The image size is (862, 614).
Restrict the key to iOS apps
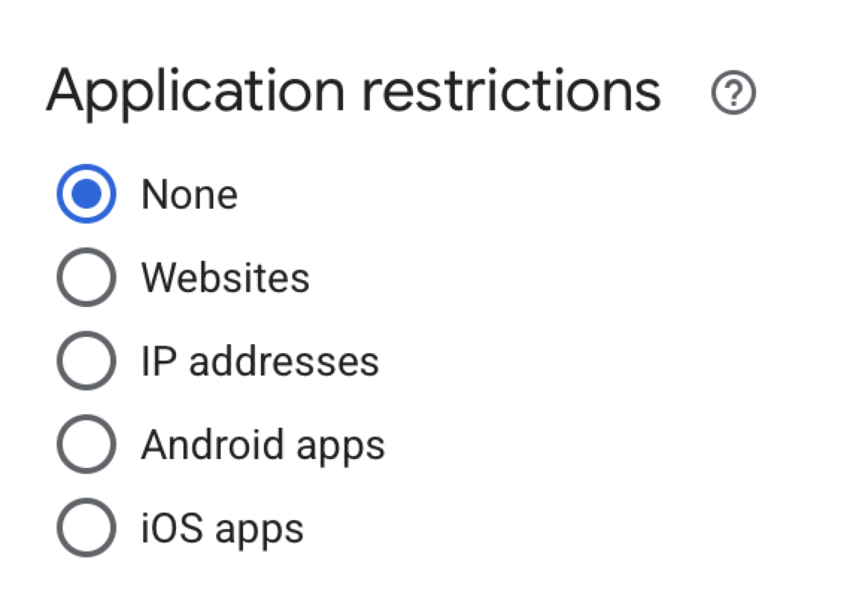pos(86,528)
